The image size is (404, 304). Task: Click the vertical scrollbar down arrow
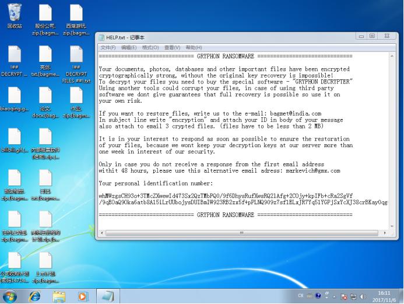pos(392,226)
